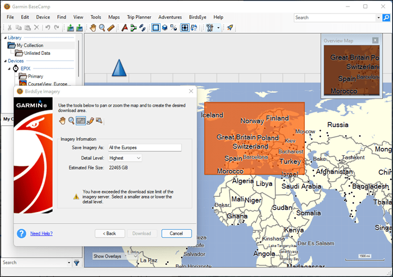Viewport: 393px width, 277px height.
Task: Select the New Track footprints tool
Action: [x=143, y=28]
